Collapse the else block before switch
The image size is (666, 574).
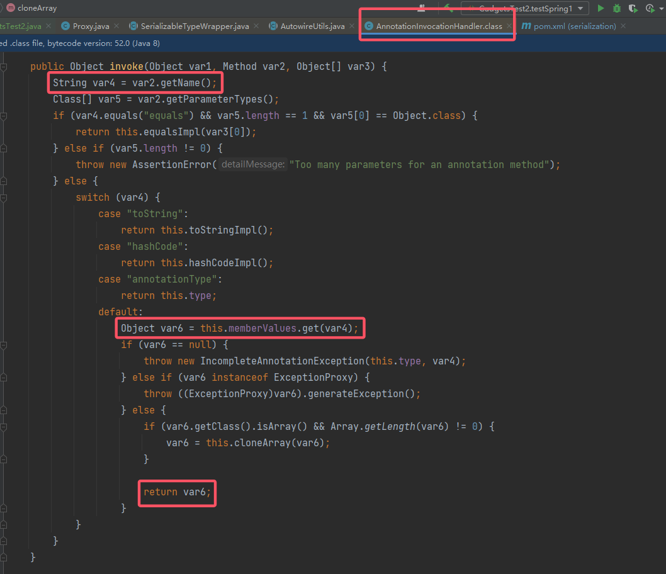[x=3, y=181]
